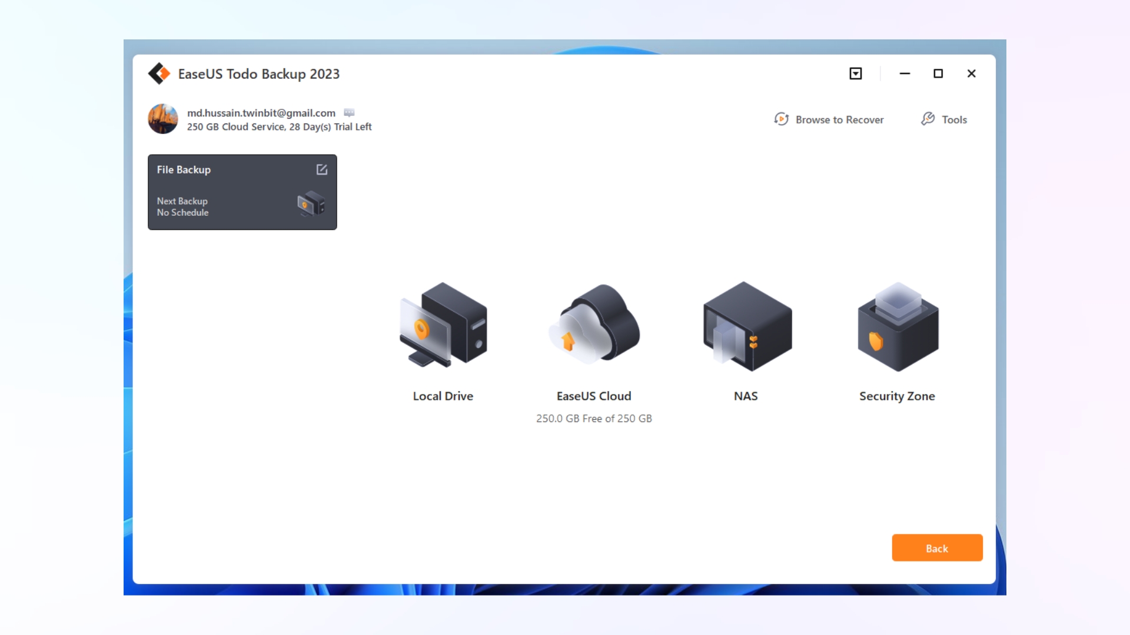Minimize the EaseUS Todo Backup window
Screen dimensions: 1130x635
[x=905, y=73]
